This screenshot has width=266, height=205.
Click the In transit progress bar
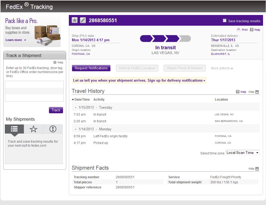click(x=165, y=38)
